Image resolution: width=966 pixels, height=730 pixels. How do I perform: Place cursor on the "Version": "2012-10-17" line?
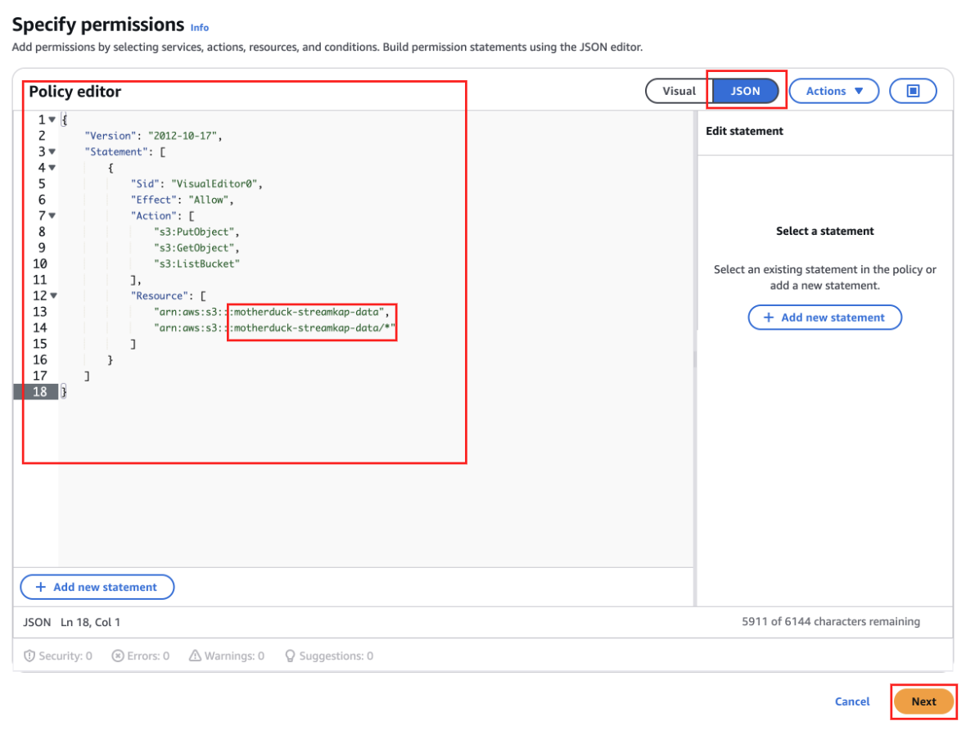tap(153, 136)
